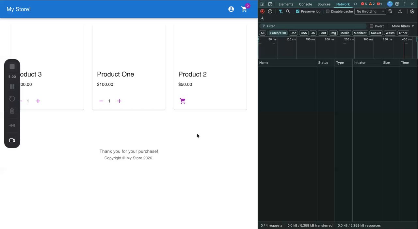Decrease Product One quantity with minus
418x229 pixels.
click(x=101, y=101)
